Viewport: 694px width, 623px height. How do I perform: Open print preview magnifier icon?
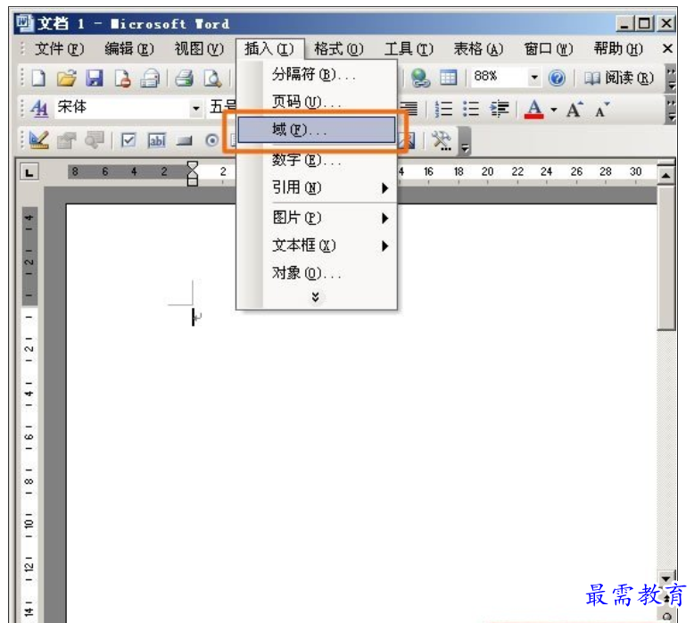[212, 79]
